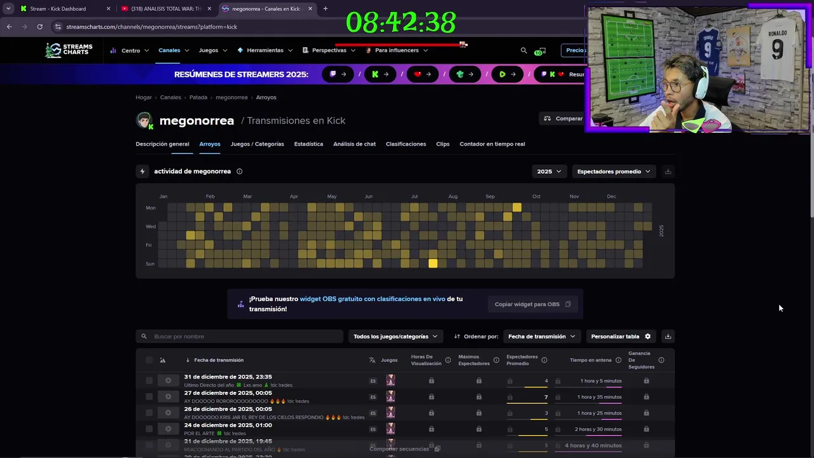The image size is (814, 458).
Task: Open the site search magnifier icon
Action: click(x=523, y=50)
